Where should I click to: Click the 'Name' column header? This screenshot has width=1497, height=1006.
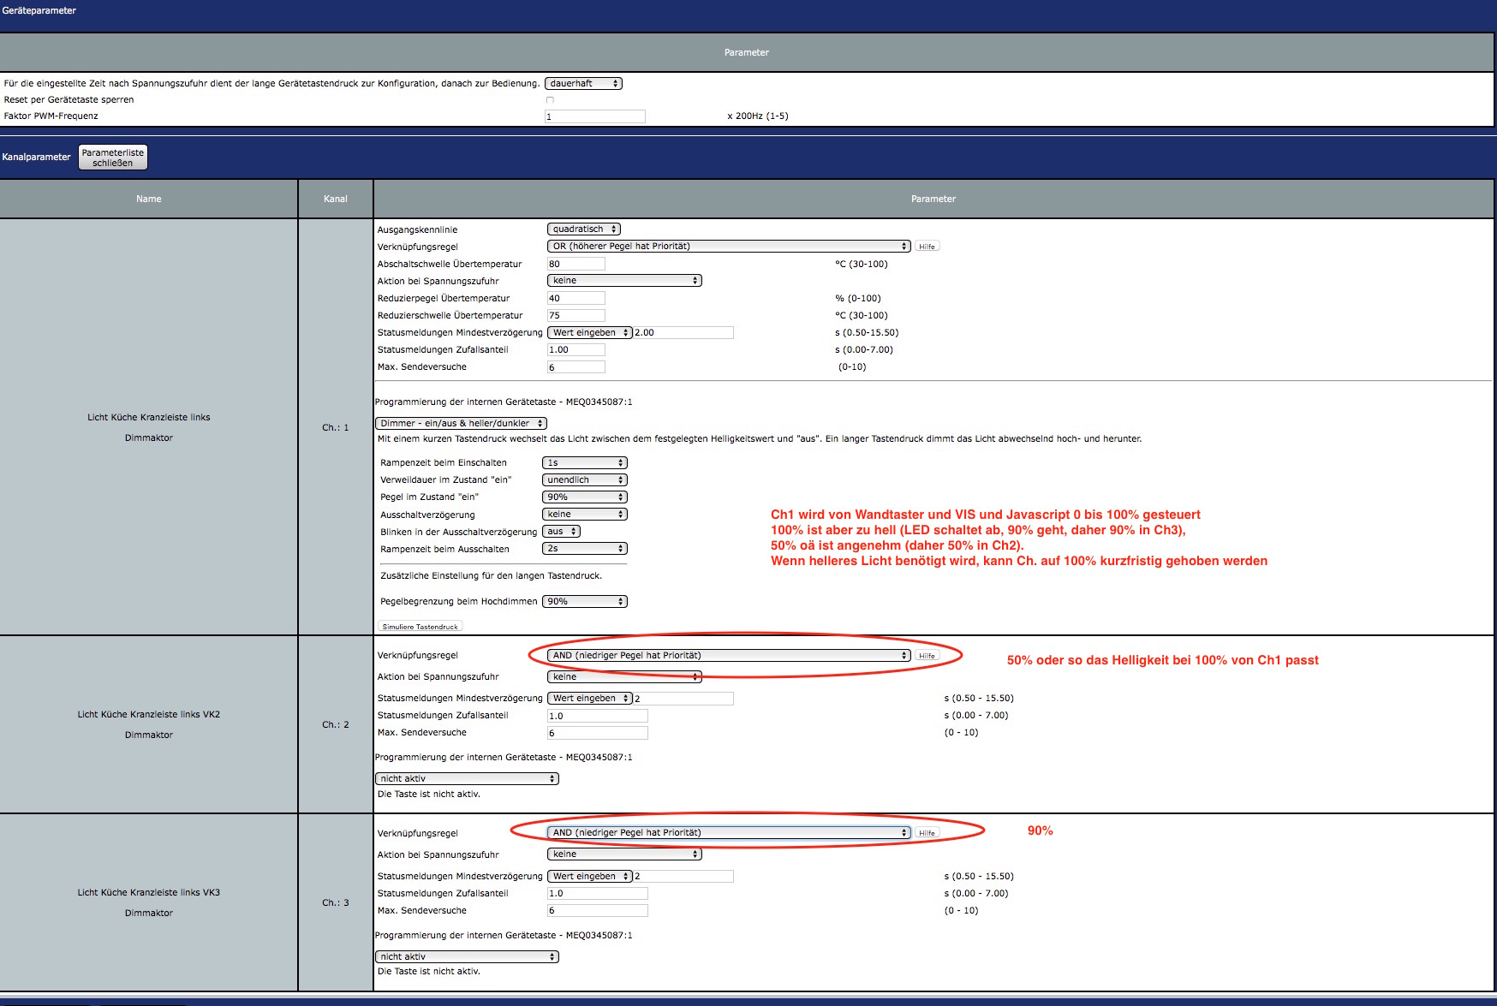149,199
